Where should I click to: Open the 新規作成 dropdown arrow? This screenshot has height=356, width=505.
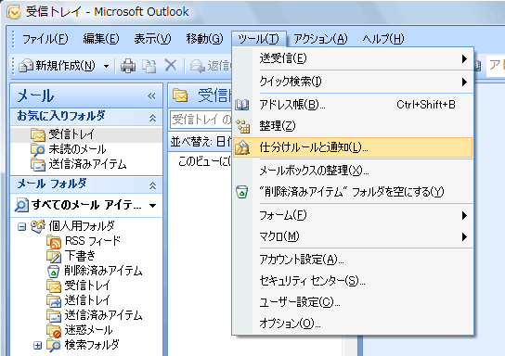pos(106,66)
